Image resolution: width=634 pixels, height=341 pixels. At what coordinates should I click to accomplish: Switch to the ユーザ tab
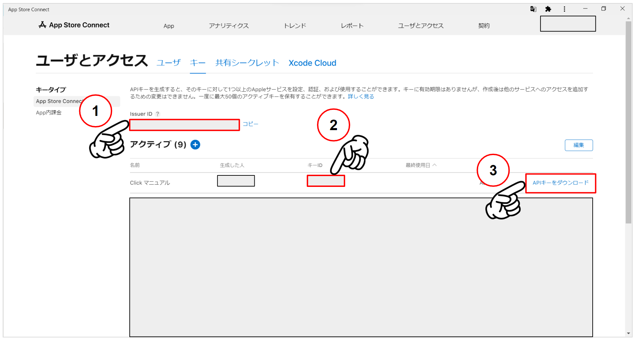tap(169, 63)
